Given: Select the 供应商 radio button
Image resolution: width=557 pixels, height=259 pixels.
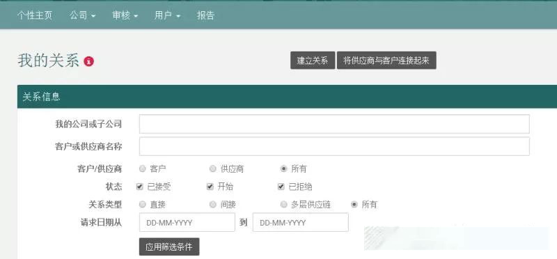Looking at the screenshot, I should tap(213, 168).
